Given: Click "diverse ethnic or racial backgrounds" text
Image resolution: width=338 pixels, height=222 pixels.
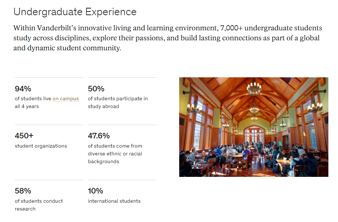Looking at the screenshot, I should tap(115, 154).
